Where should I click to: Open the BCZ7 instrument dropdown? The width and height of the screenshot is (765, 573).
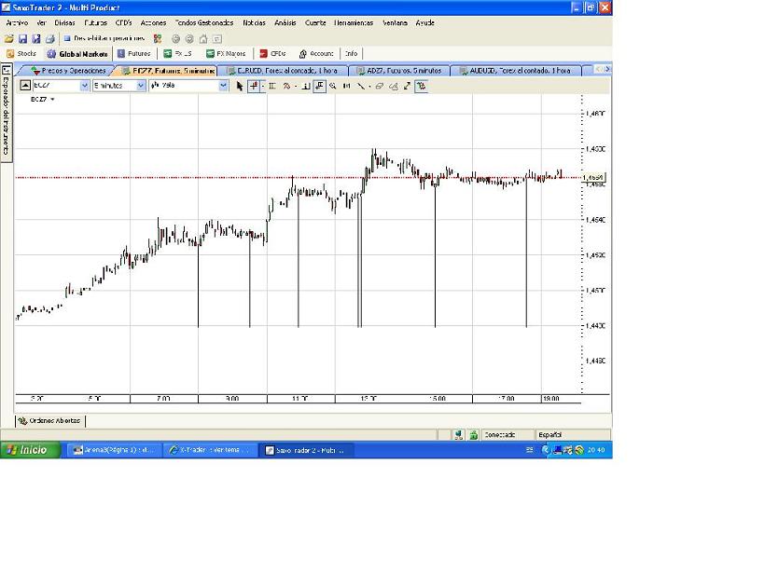[x=84, y=86]
